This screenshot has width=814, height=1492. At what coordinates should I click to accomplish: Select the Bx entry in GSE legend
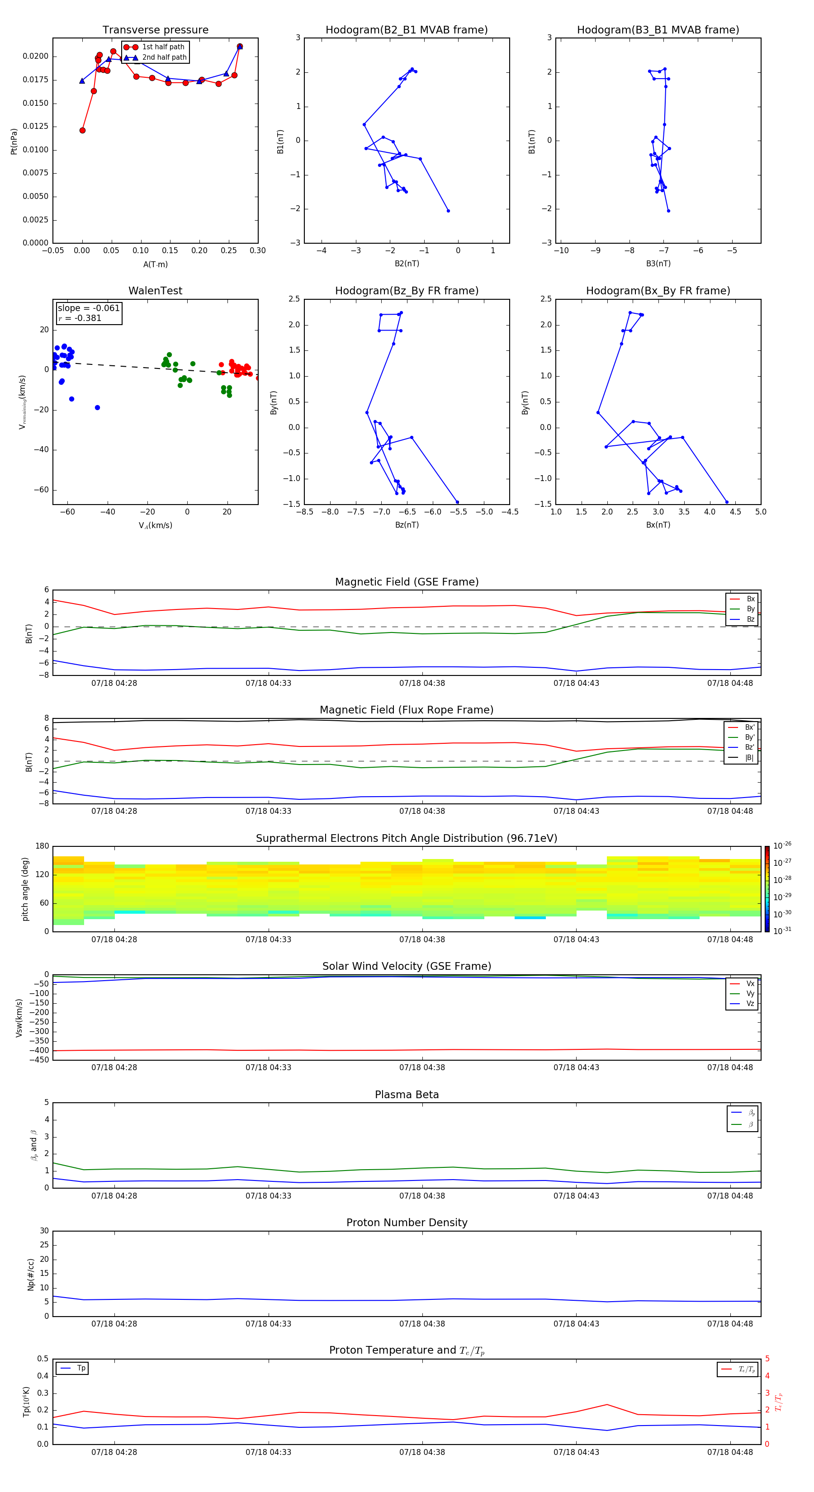[x=742, y=599]
